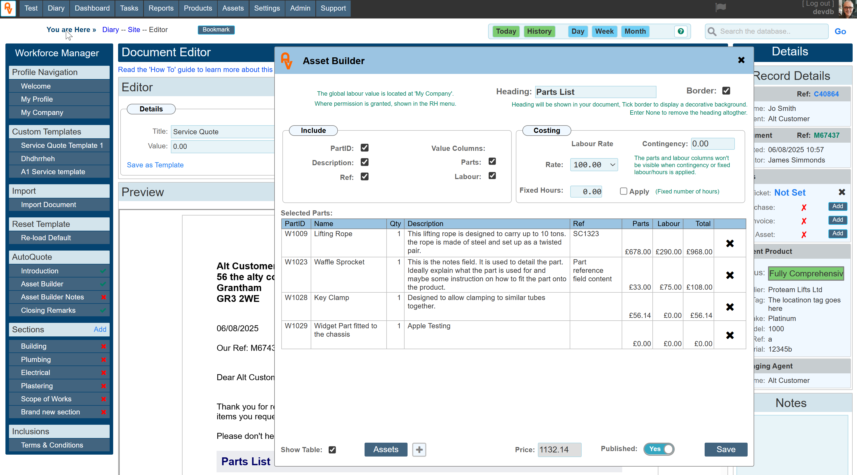The height and width of the screenshot is (475, 857).
Task: Open the labour Rate dropdown
Action: click(594, 165)
